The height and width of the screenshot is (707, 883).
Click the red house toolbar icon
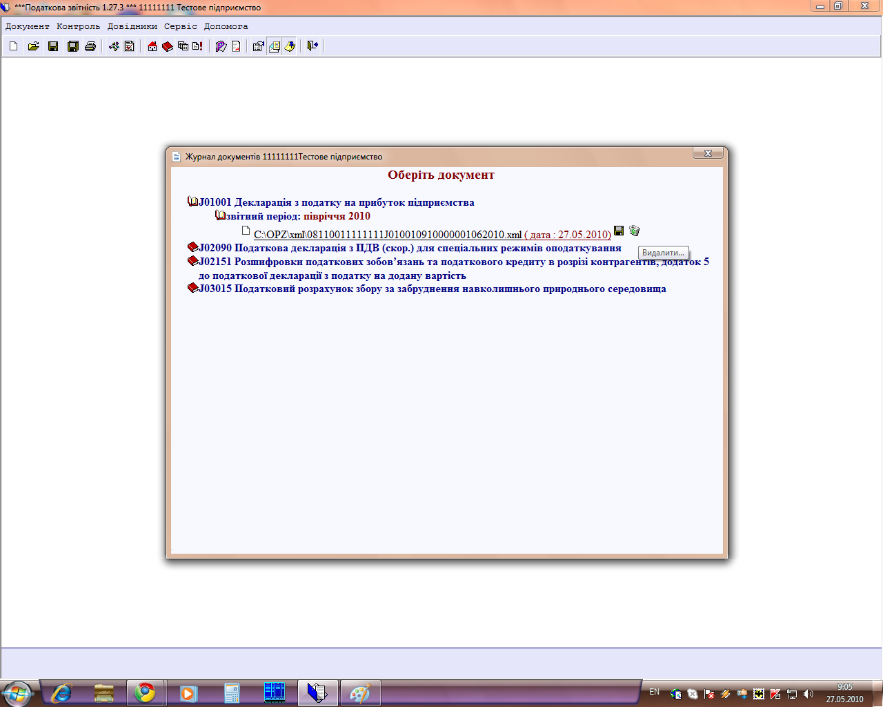[x=152, y=46]
